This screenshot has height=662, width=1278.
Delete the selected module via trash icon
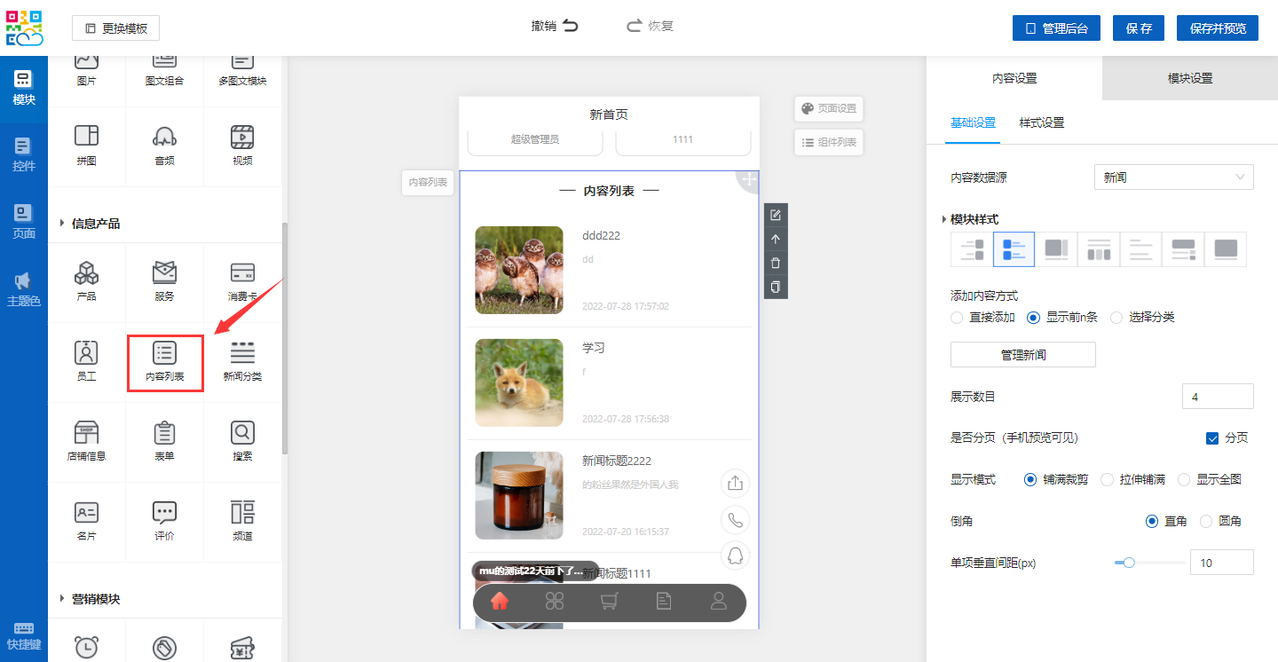coord(776,263)
